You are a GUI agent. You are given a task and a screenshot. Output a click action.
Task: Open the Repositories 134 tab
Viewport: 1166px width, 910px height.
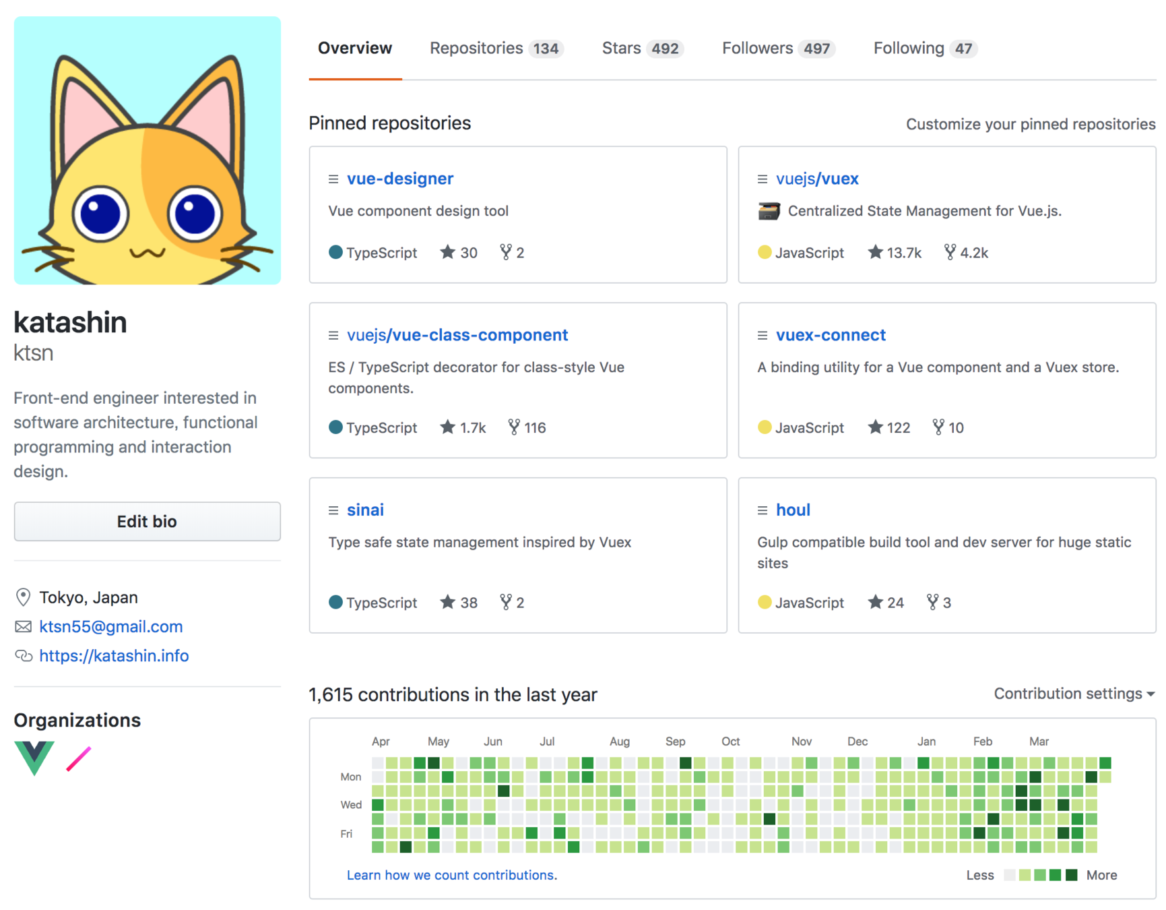tap(496, 49)
